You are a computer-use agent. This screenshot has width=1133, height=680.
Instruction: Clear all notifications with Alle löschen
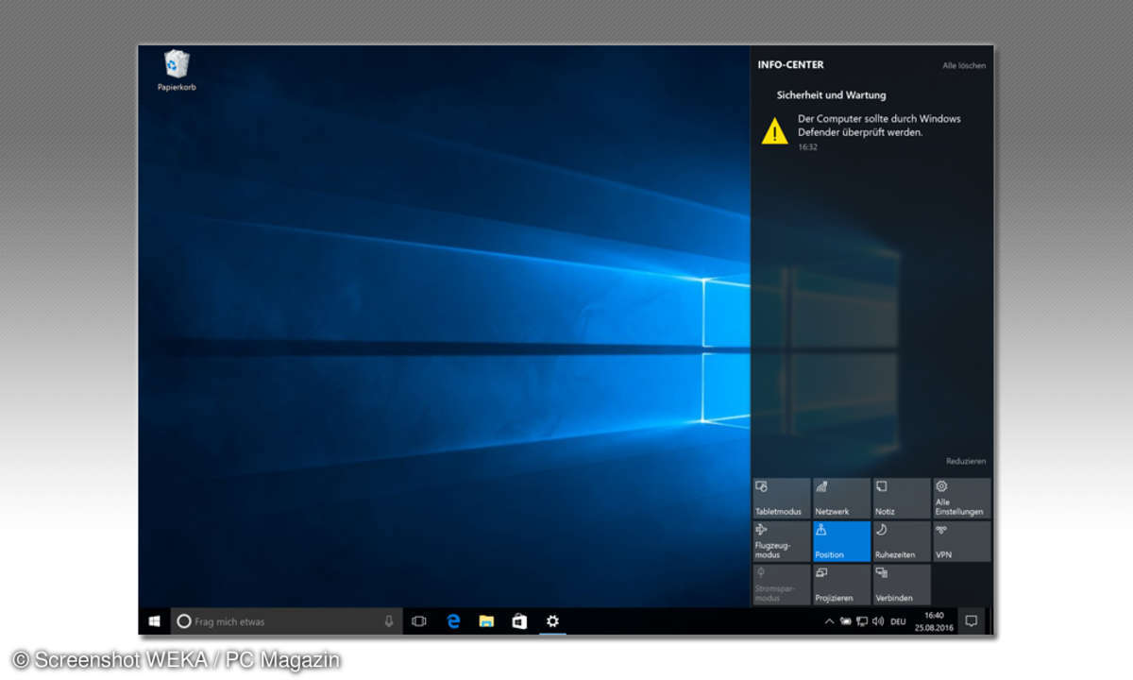(963, 65)
